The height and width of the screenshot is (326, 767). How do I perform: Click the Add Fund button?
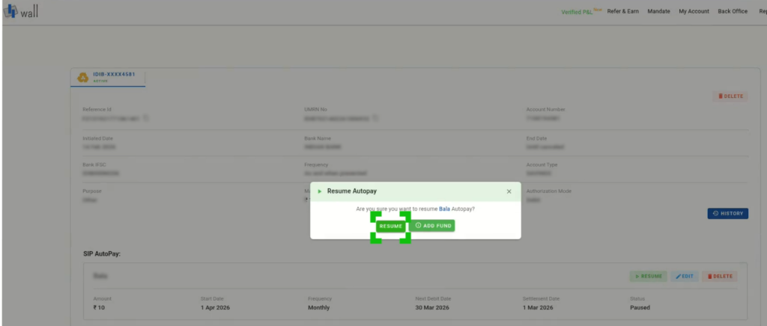pyautogui.click(x=434, y=226)
